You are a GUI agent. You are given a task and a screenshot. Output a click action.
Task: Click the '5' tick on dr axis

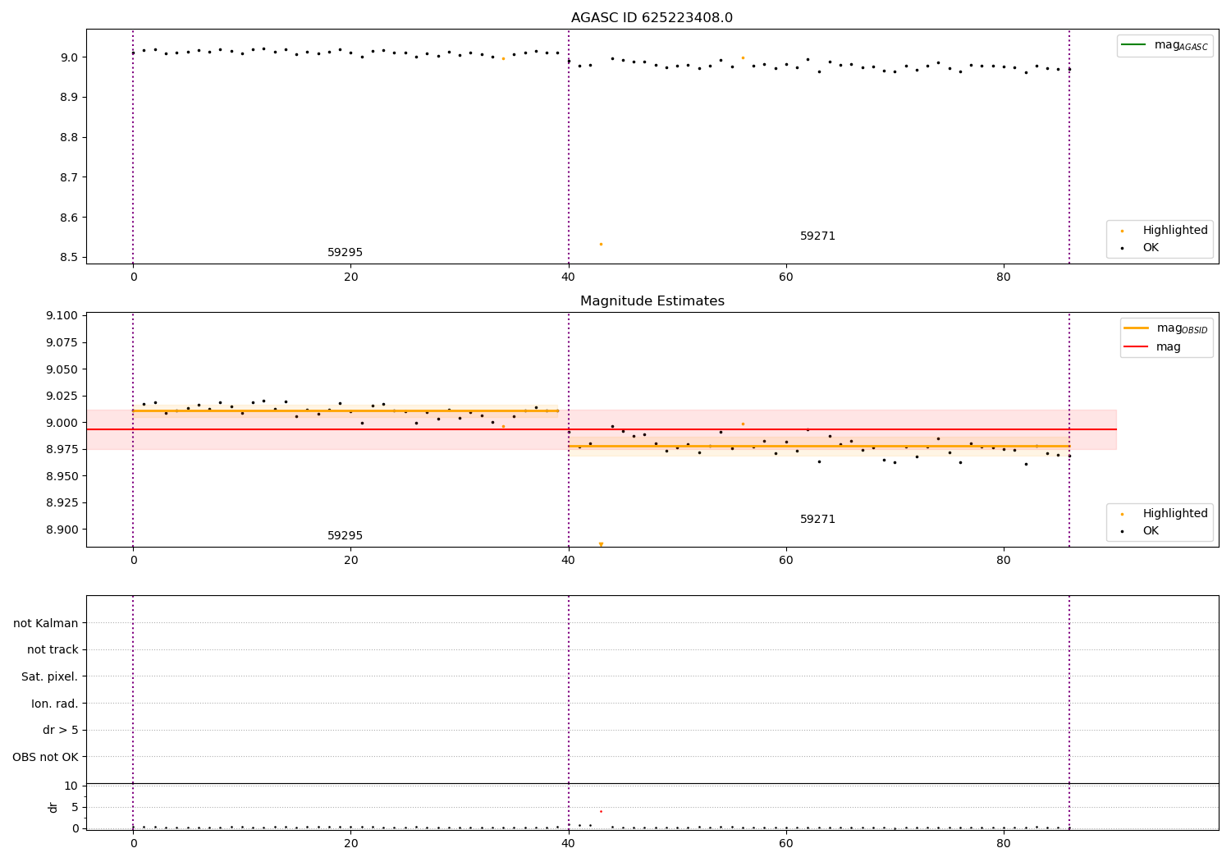75,807
